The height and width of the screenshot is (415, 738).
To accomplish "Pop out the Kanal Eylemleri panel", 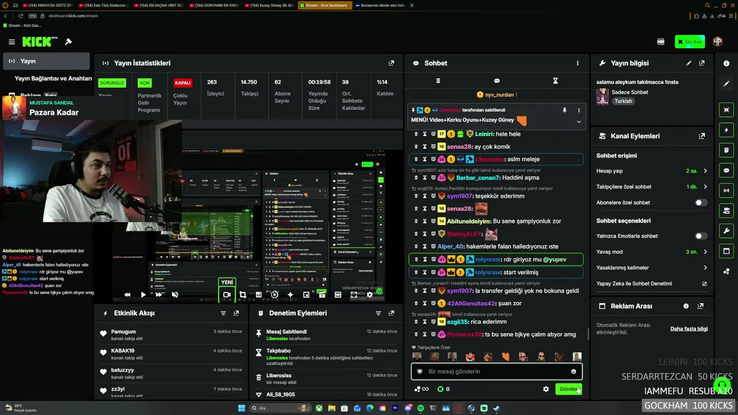I will (702, 136).
